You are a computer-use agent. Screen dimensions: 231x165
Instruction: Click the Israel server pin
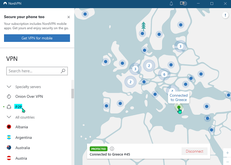click(211, 130)
